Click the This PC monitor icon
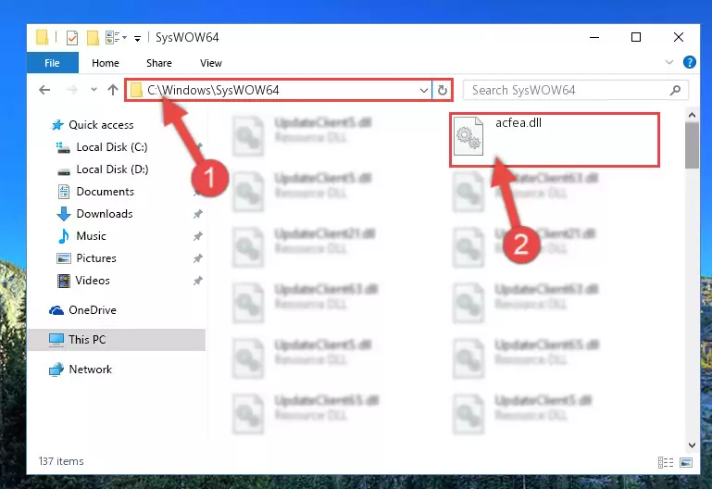This screenshot has width=712, height=489. [x=56, y=340]
